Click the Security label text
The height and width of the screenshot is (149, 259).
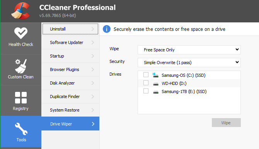(x=117, y=61)
